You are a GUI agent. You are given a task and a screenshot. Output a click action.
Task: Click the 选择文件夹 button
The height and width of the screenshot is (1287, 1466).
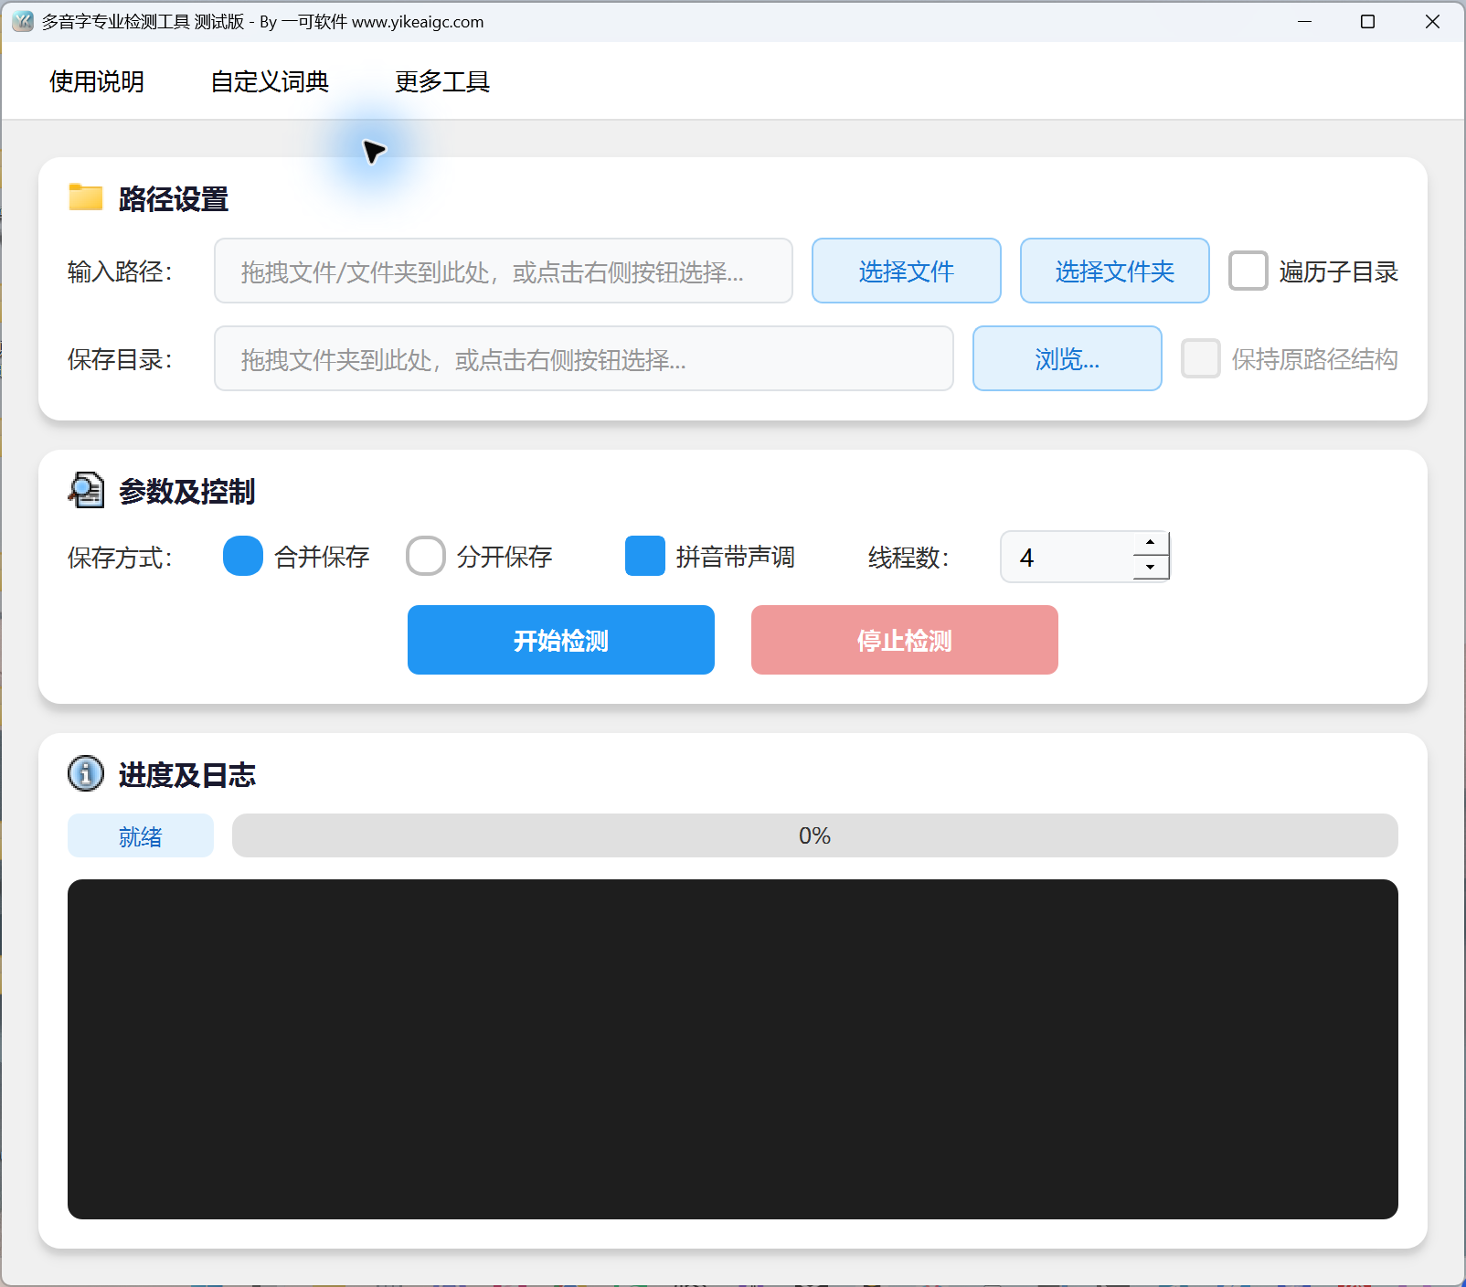(x=1115, y=271)
